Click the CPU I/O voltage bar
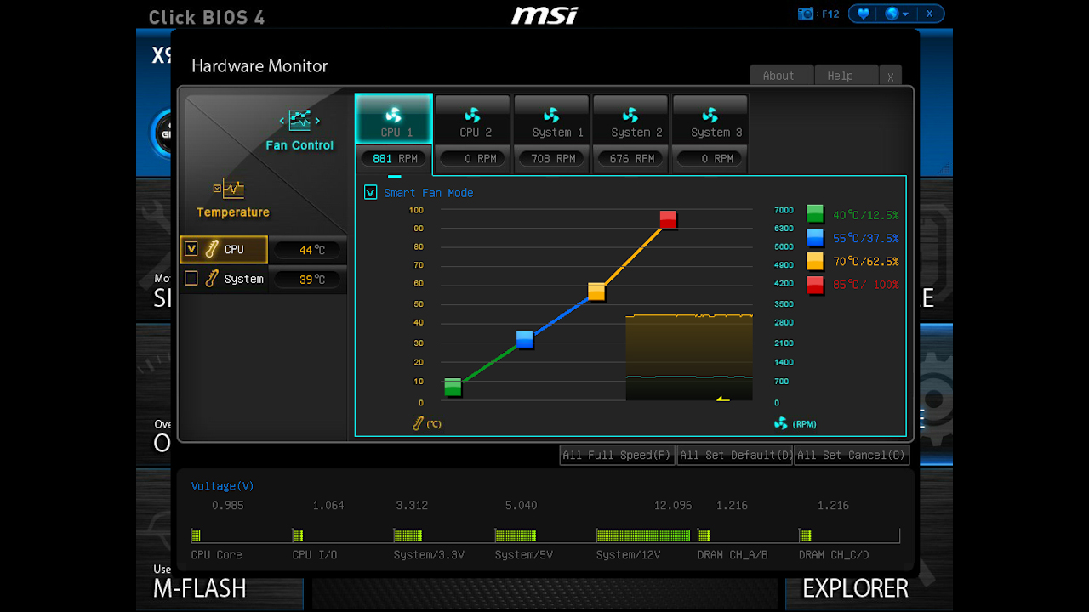The image size is (1089, 612). coord(298,535)
